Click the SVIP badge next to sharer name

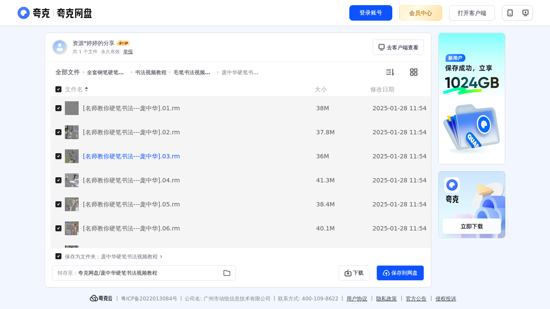point(123,43)
